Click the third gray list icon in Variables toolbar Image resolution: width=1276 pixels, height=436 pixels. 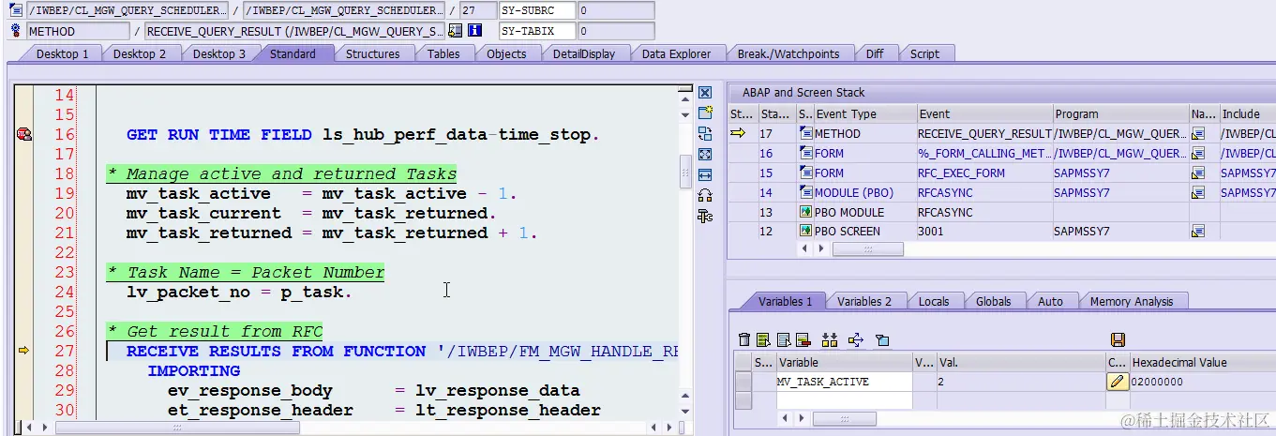click(783, 339)
